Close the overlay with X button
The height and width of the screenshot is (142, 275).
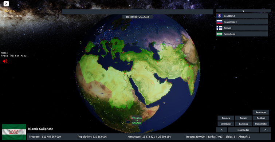6,4
